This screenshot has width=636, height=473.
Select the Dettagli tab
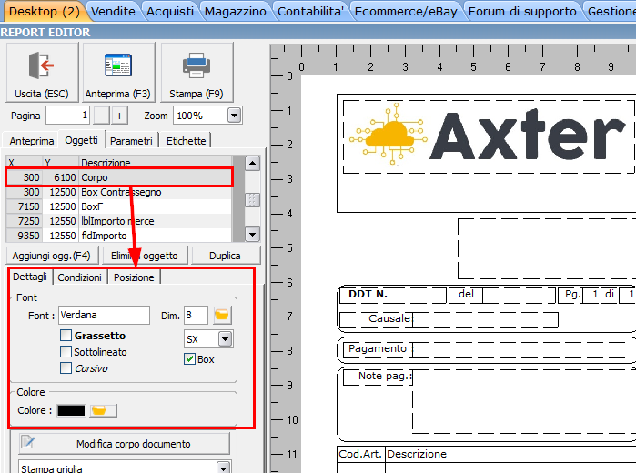tap(30, 277)
